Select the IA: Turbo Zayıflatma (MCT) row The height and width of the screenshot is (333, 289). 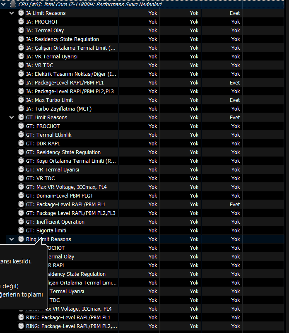(x=59, y=109)
